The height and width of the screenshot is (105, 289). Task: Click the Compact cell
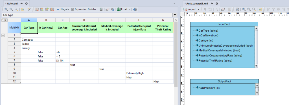(x=29, y=40)
